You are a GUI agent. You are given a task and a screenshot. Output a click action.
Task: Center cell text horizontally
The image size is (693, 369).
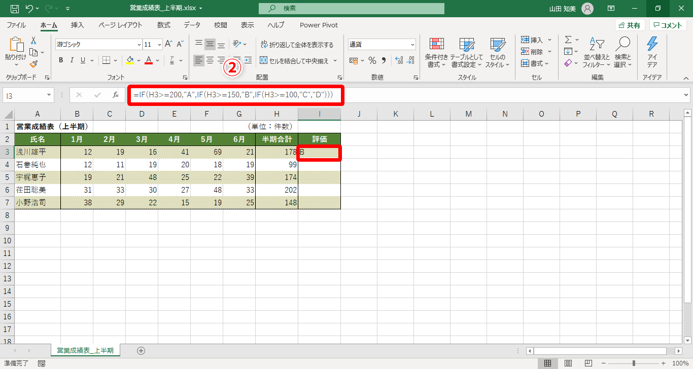(x=210, y=60)
